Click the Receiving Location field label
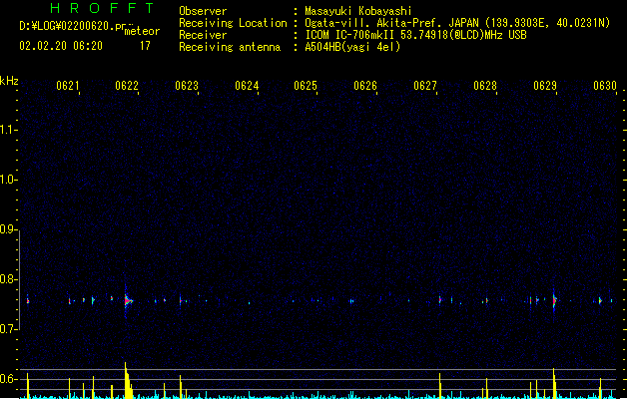This screenshot has width=628, height=399. [233, 23]
